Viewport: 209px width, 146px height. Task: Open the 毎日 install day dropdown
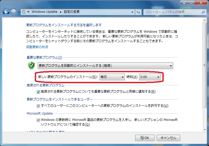coord(112,77)
